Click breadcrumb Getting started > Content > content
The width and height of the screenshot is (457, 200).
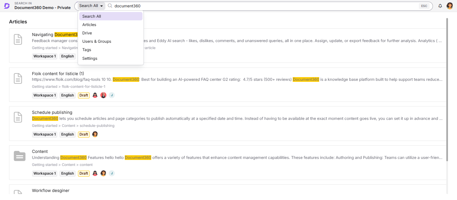point(62,165)
